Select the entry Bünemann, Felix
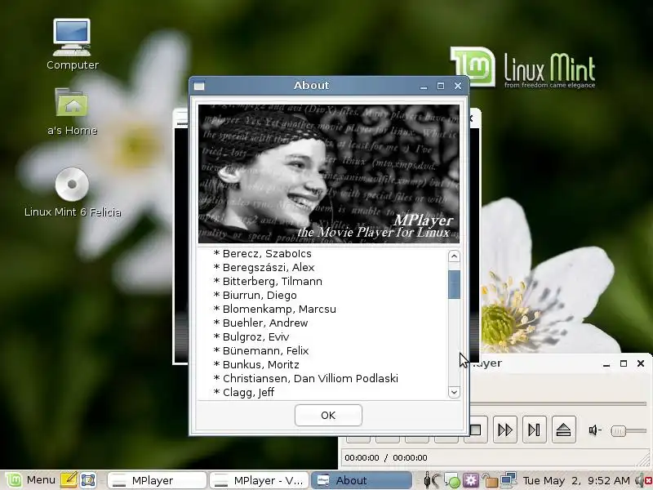 [261, 350]
